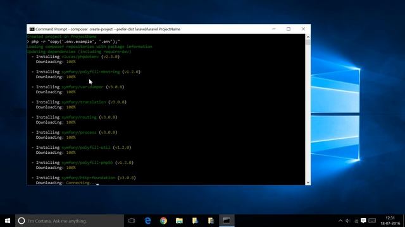
Task: Open the clock showing 12:31
Action: 390,221
